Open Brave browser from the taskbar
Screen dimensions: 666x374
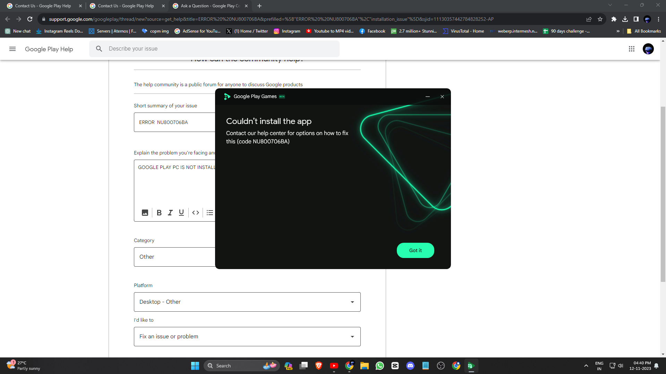[319, 366]
